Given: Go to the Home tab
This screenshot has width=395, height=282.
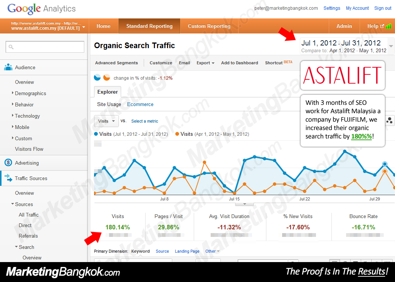Looking at the screenshot, I should click(103, 26).
